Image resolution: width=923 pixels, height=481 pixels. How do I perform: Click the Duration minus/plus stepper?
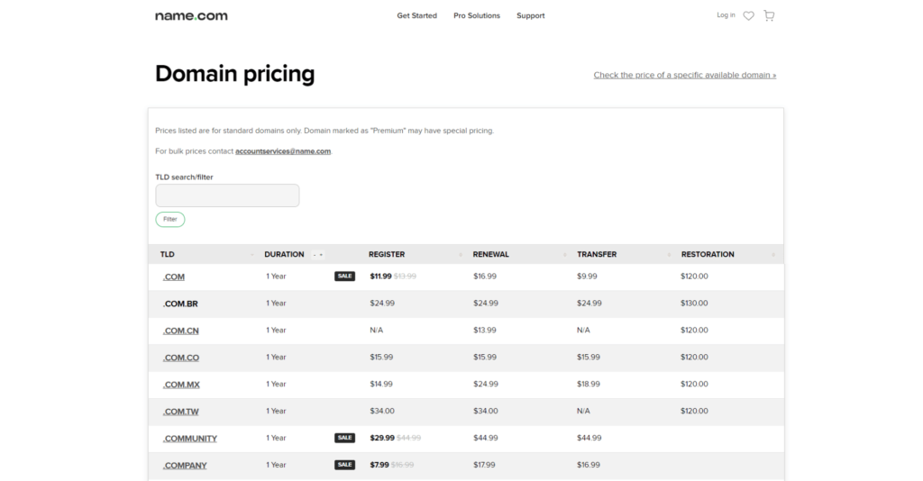(x=318, y=255)
